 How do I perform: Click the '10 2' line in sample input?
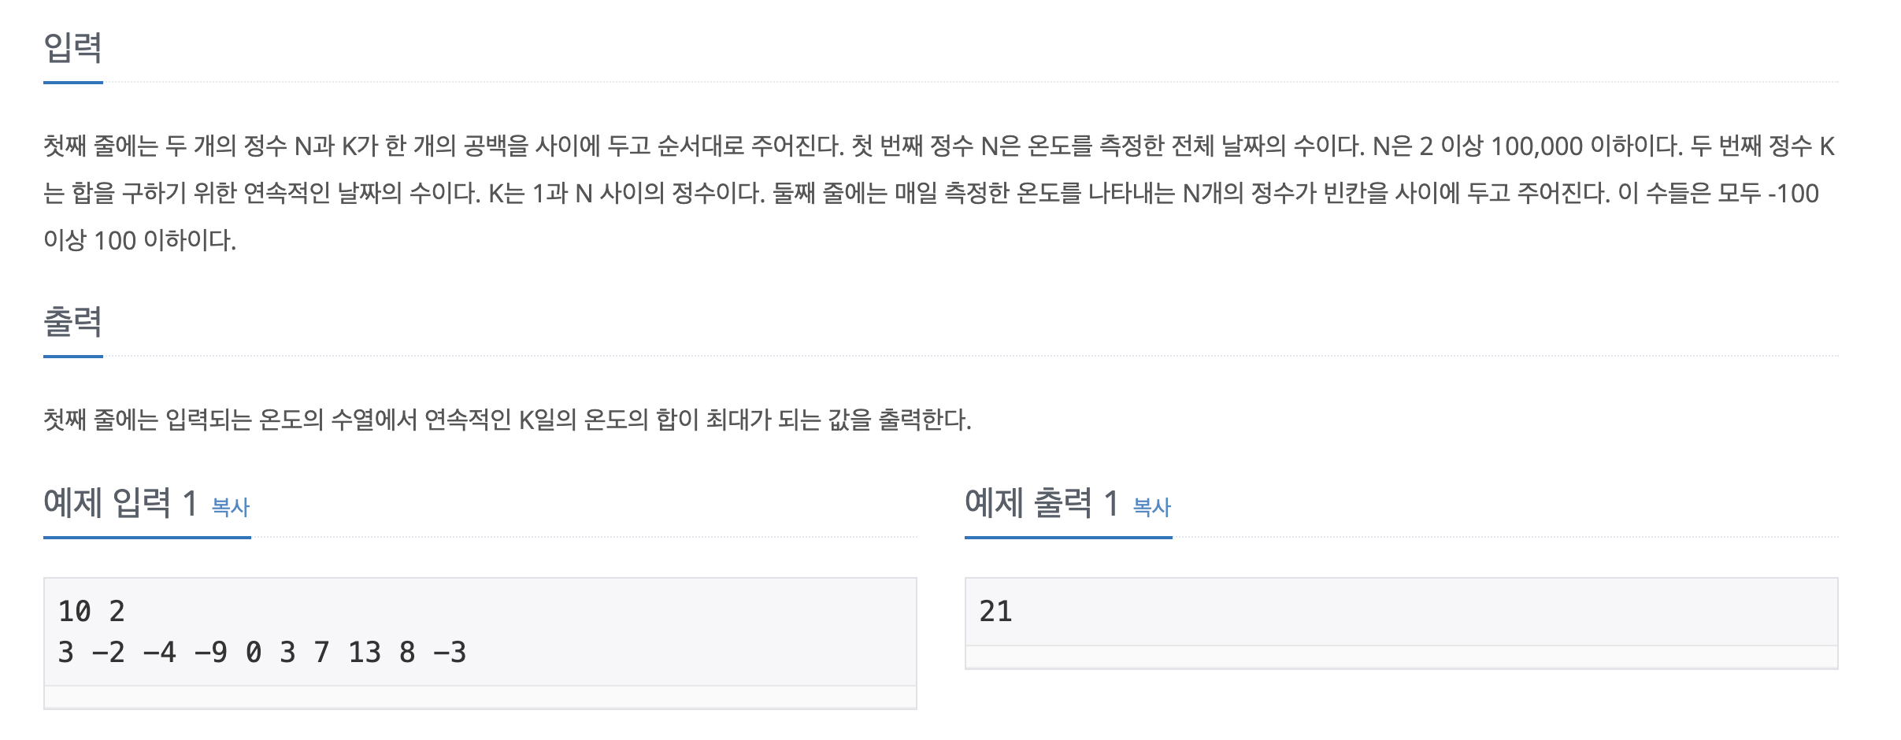point(91,611)
